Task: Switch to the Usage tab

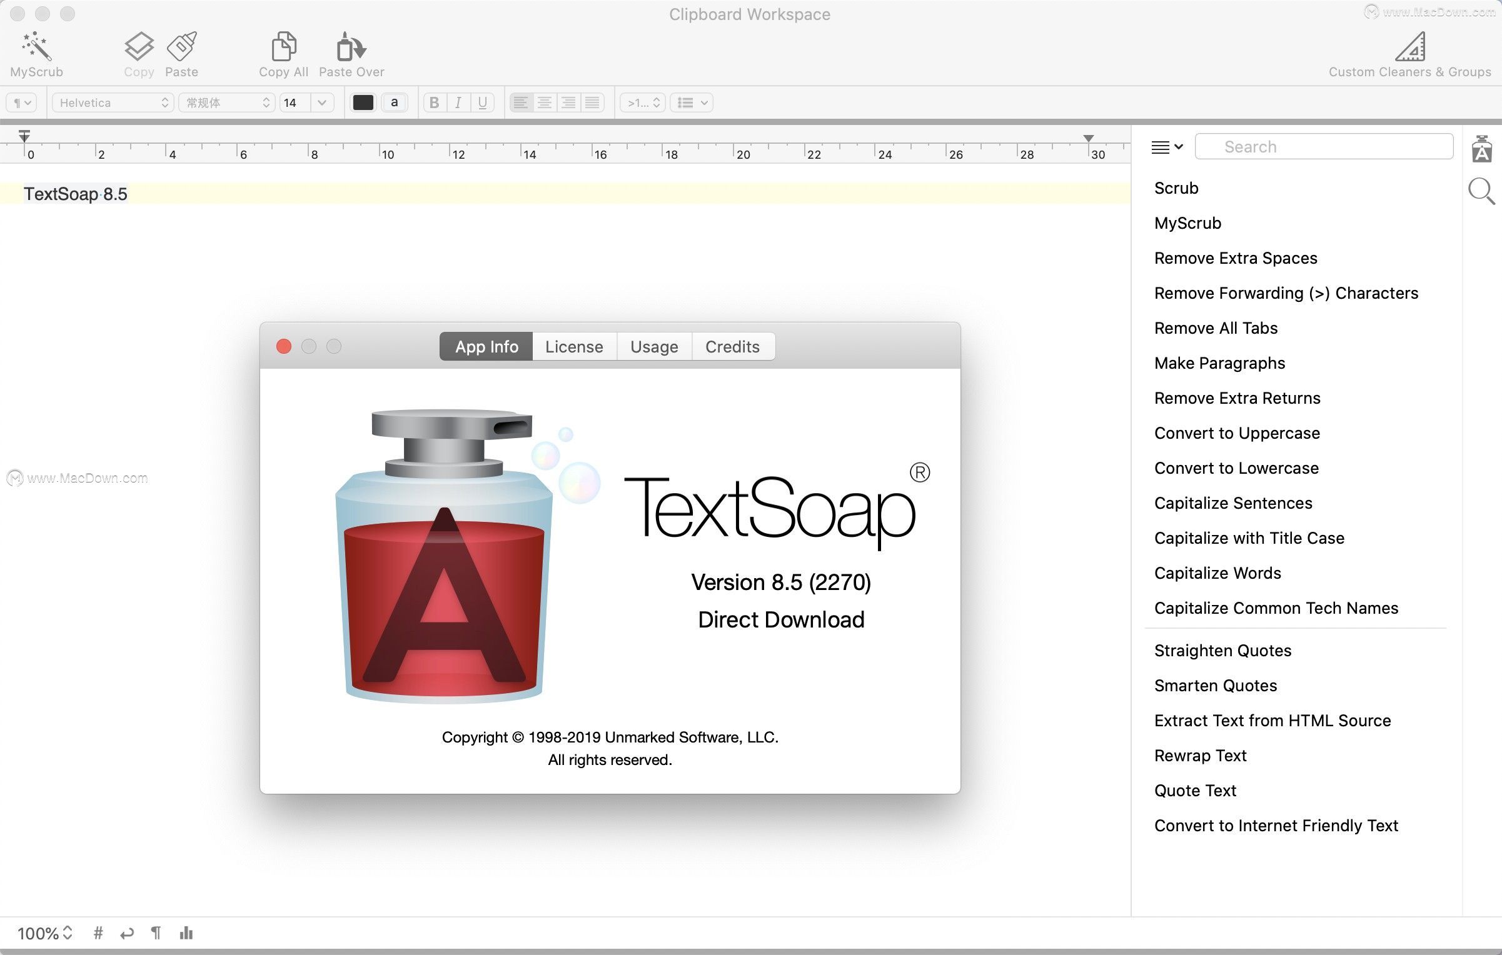Action: pyautogui.click(x=654, y=346)
